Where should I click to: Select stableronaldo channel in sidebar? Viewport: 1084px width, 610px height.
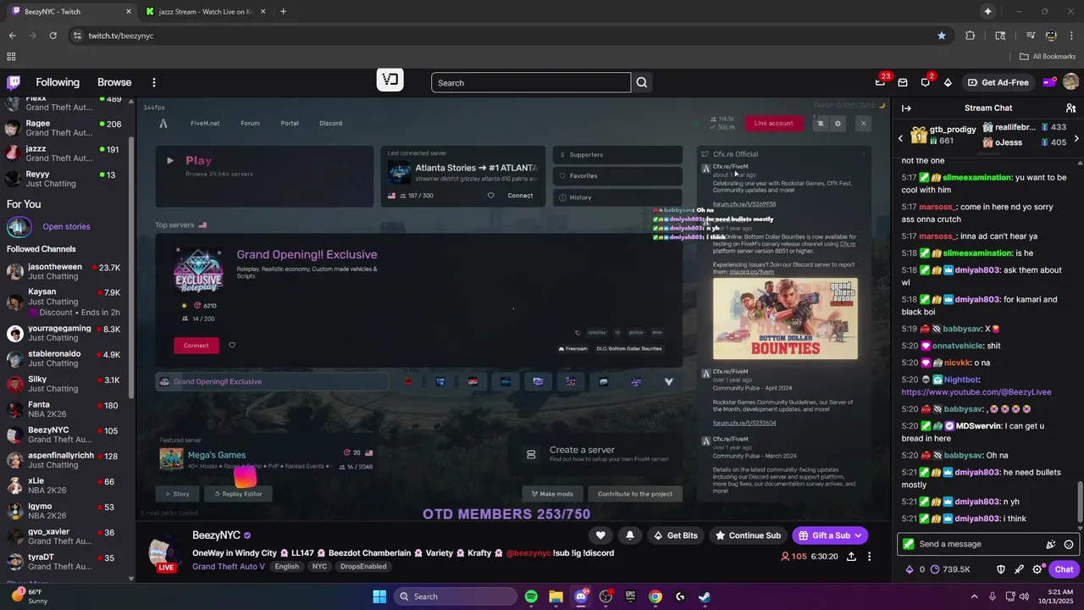click(x=64, y=358)
